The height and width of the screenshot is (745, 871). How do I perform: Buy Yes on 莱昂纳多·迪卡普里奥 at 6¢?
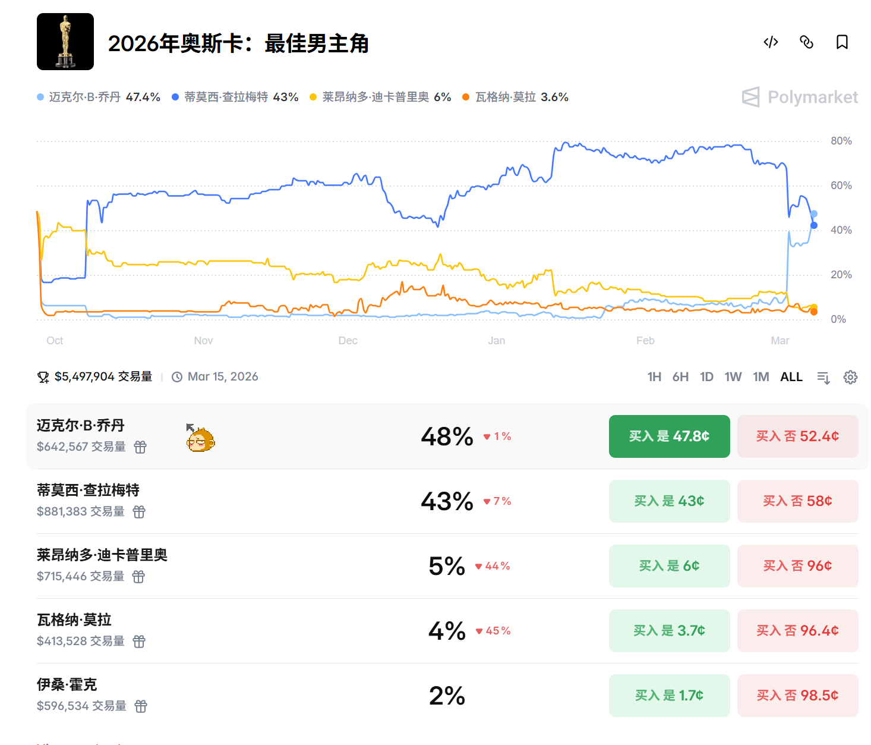pyautogui.click(x=669, y=566)
